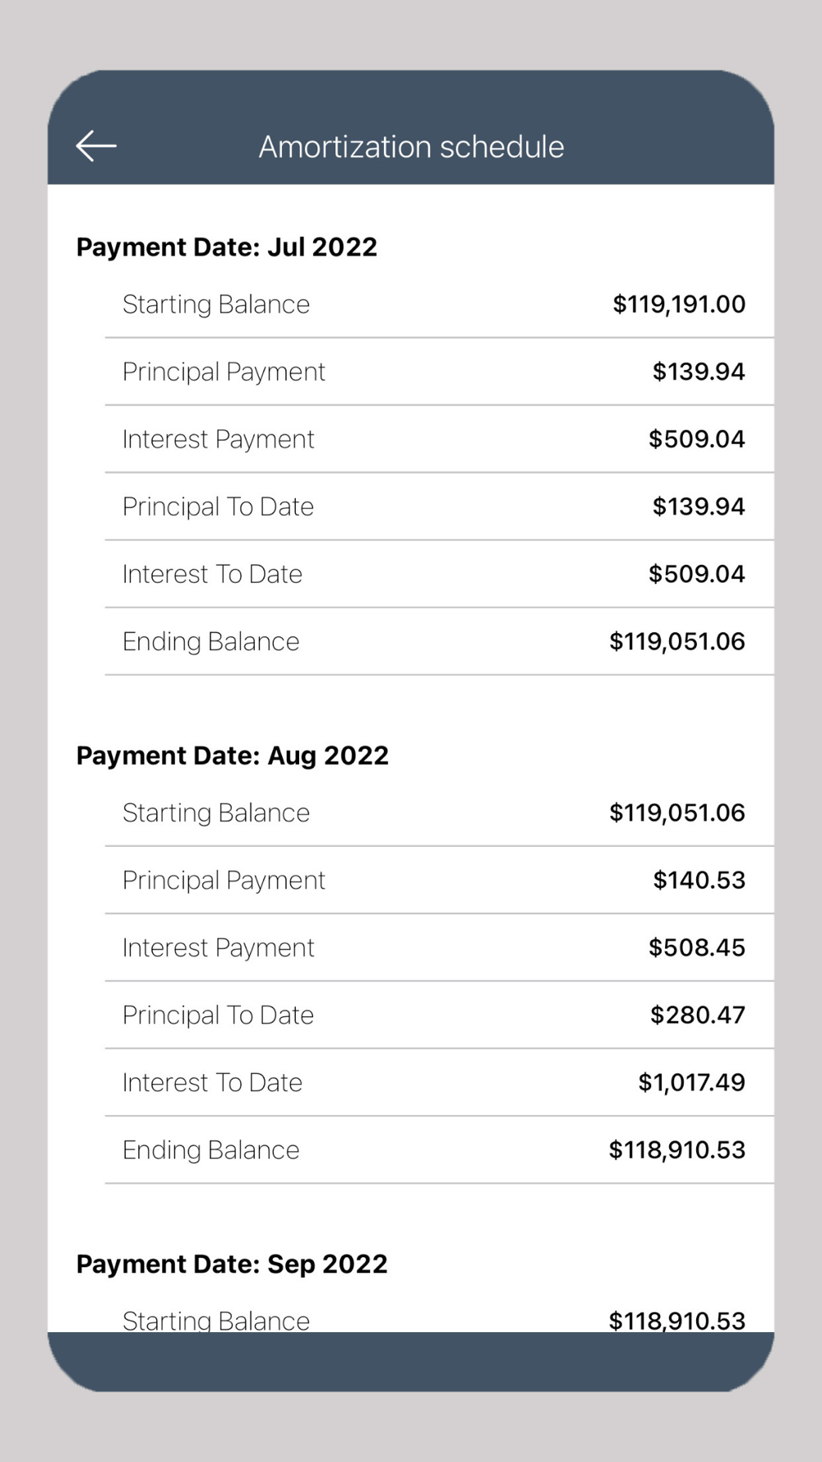
Task: Select Aug 2022 Starting Balance row
Action: [439, 812]
